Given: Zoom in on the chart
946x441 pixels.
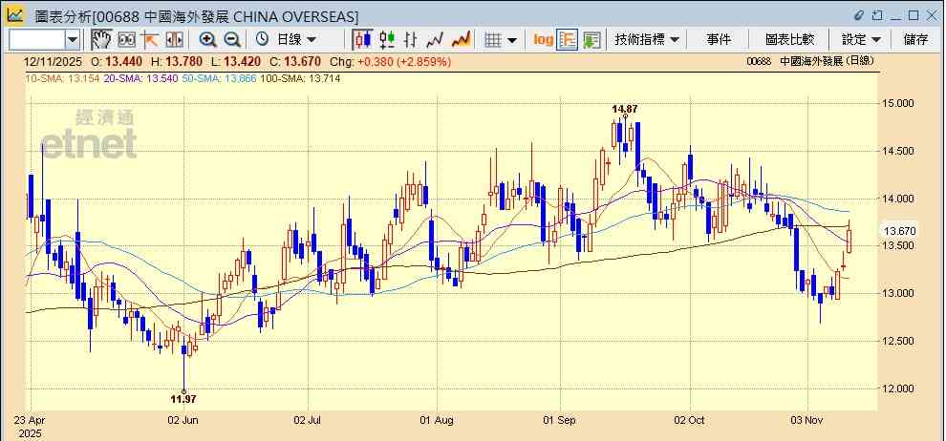Looking at the screenshot, I should (x=208, y=40).
